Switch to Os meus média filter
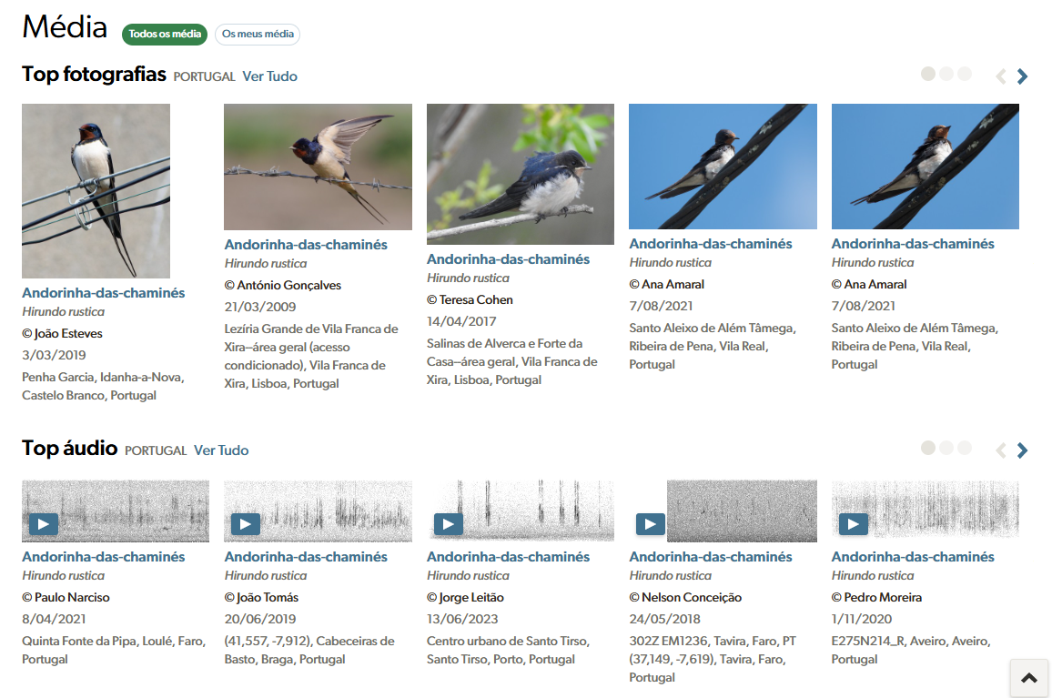This screenshot has width=1052, height=698. 258,35
